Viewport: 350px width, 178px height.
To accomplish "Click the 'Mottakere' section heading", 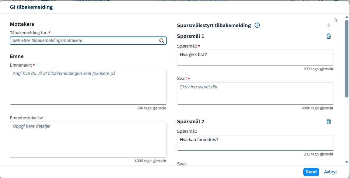I will (22, 24).
